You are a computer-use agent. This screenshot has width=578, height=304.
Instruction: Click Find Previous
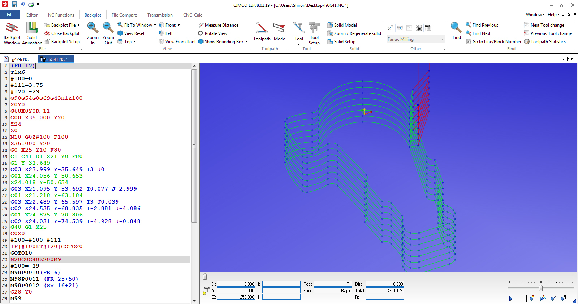point(482,25)
